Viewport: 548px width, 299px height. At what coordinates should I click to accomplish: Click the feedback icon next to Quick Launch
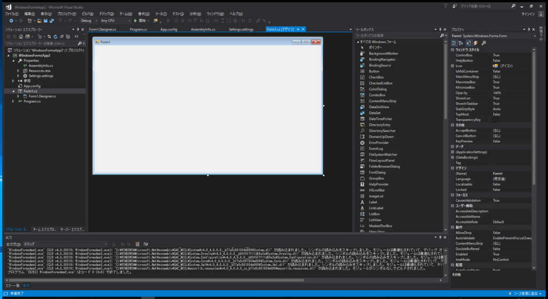pyautogui.click(x=455, y=6)
